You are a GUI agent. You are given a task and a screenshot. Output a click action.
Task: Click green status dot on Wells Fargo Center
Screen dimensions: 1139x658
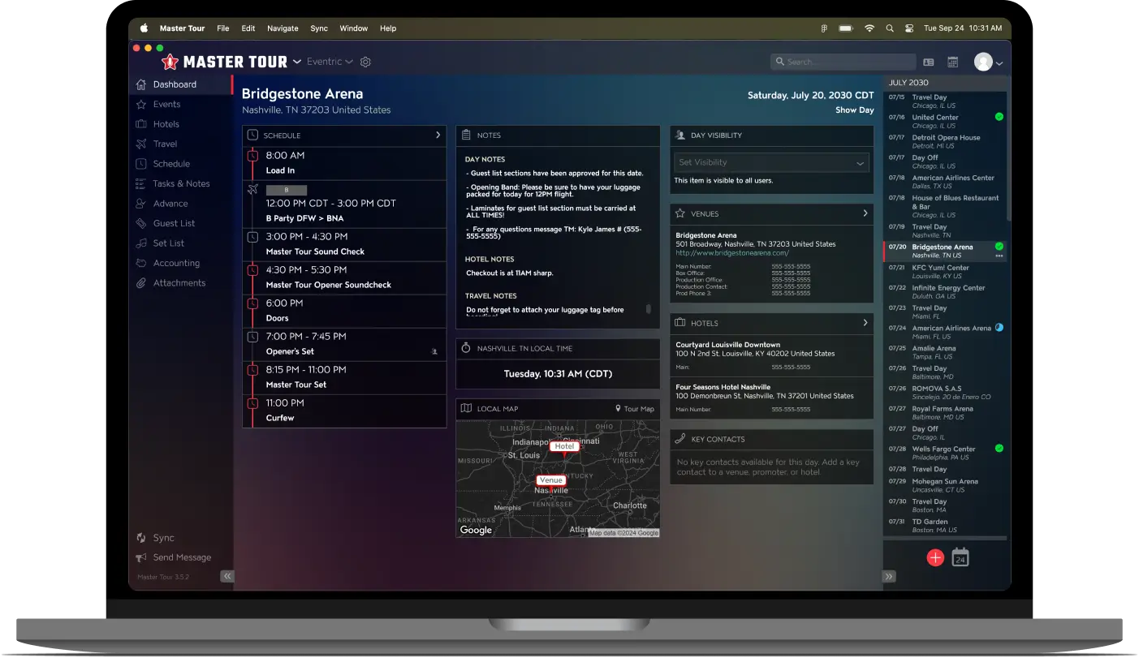tap(999, 448)
